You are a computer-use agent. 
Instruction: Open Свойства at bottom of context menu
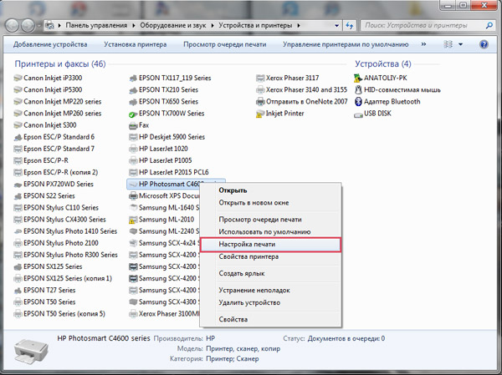pos(270,319)
